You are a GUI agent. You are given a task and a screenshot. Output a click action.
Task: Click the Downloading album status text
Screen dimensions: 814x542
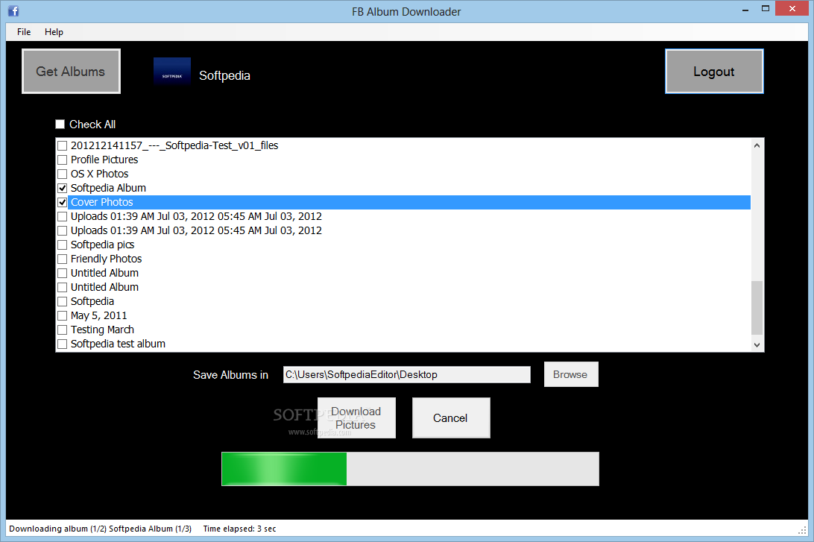click(x=100, y=529)
